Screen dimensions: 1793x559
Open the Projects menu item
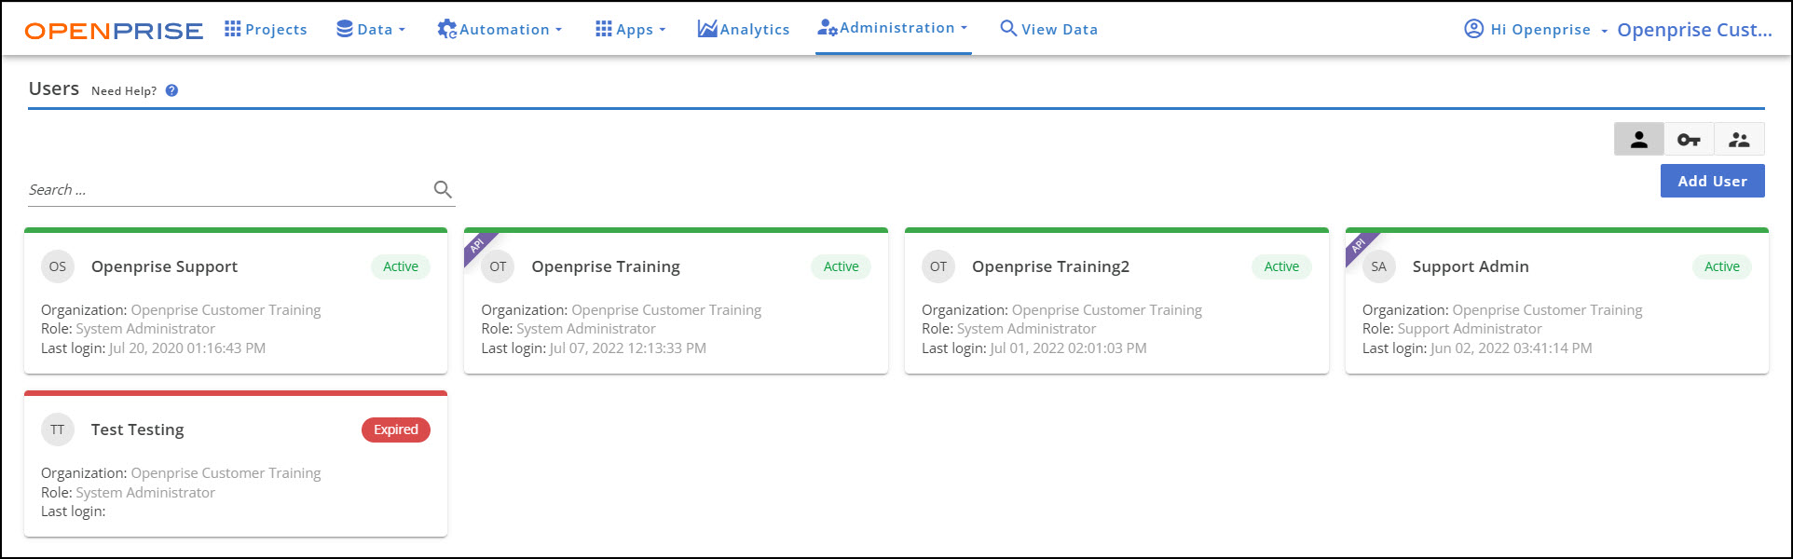pos(266,29)
